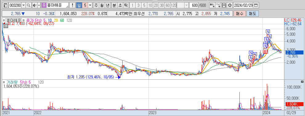
Task: Select the 10 interval preset button
Action: (x=150, y=5)
